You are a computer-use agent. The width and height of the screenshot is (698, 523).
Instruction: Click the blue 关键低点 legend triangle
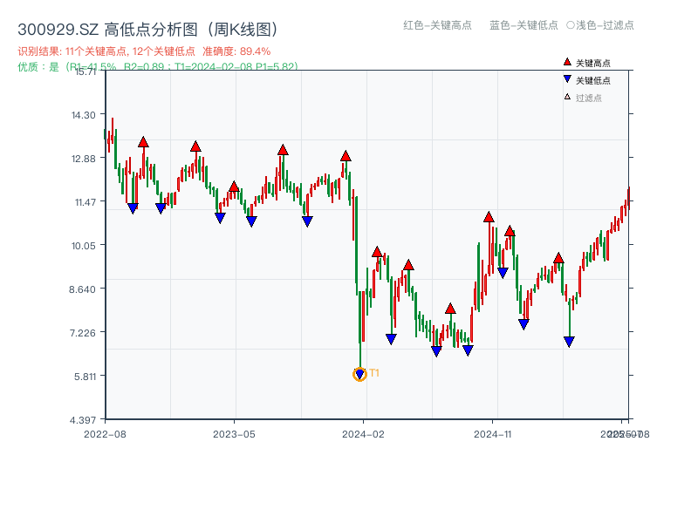point(567,79)
